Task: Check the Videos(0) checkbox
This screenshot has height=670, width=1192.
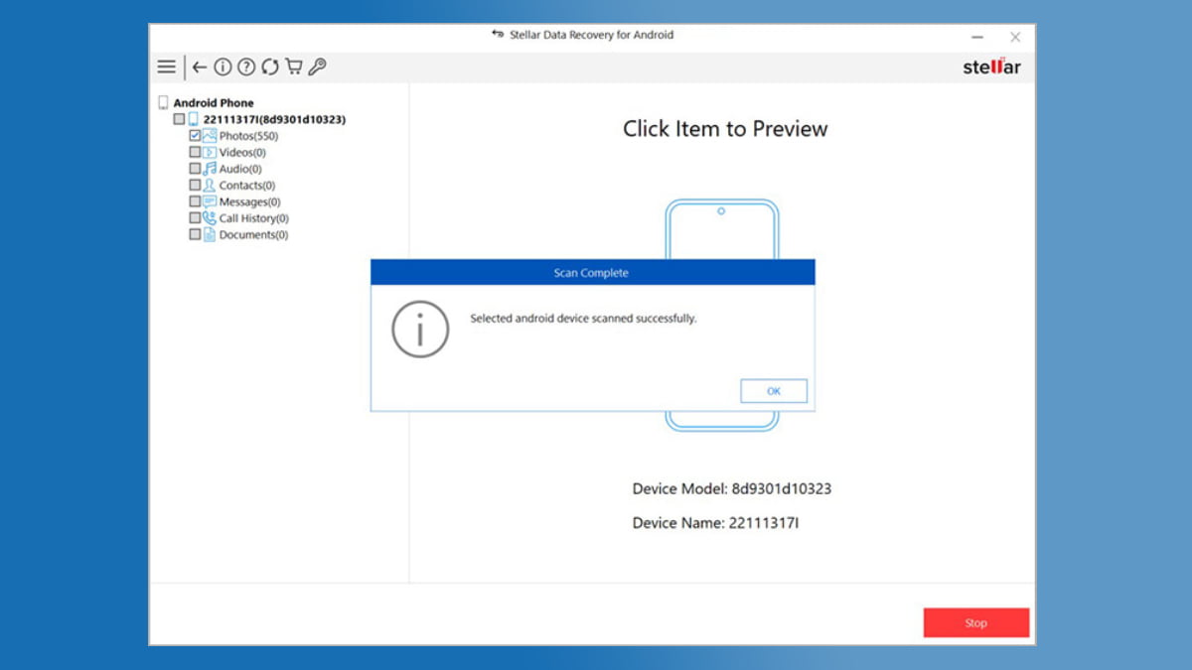Action: point(195,153)
